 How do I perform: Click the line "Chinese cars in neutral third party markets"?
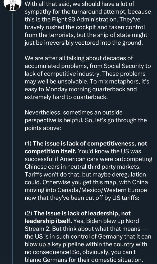tap(83, 167)
